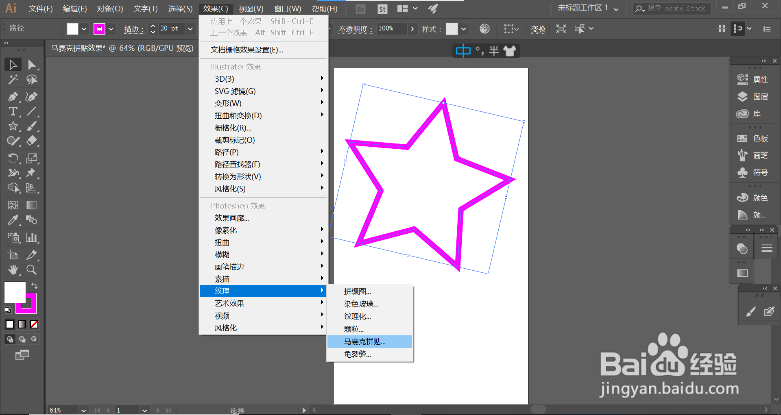Open the fill color dropdown arrow
Screen dimensions: 781x415
[x=84, y=29]
